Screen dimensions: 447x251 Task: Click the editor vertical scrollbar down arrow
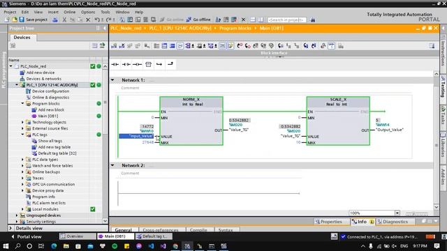(x=437, y=207)
